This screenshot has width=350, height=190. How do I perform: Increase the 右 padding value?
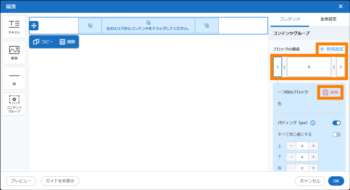tap(313, 168)
